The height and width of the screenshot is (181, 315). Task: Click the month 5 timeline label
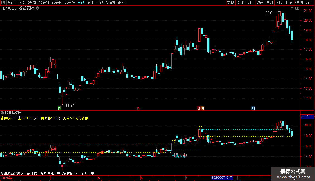[99, 178]
